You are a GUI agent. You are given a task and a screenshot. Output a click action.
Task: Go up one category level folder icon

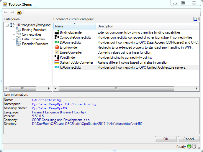pyautogui.click(x=19, y=12)
